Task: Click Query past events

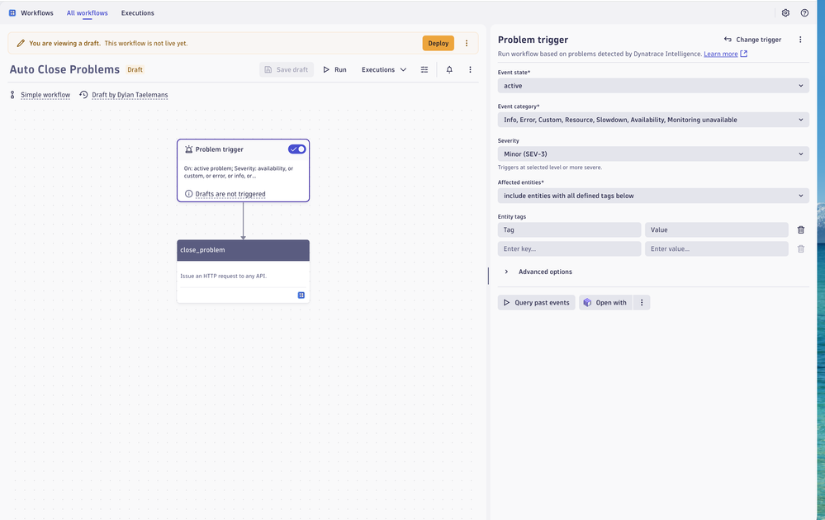Action: point(536,302)
